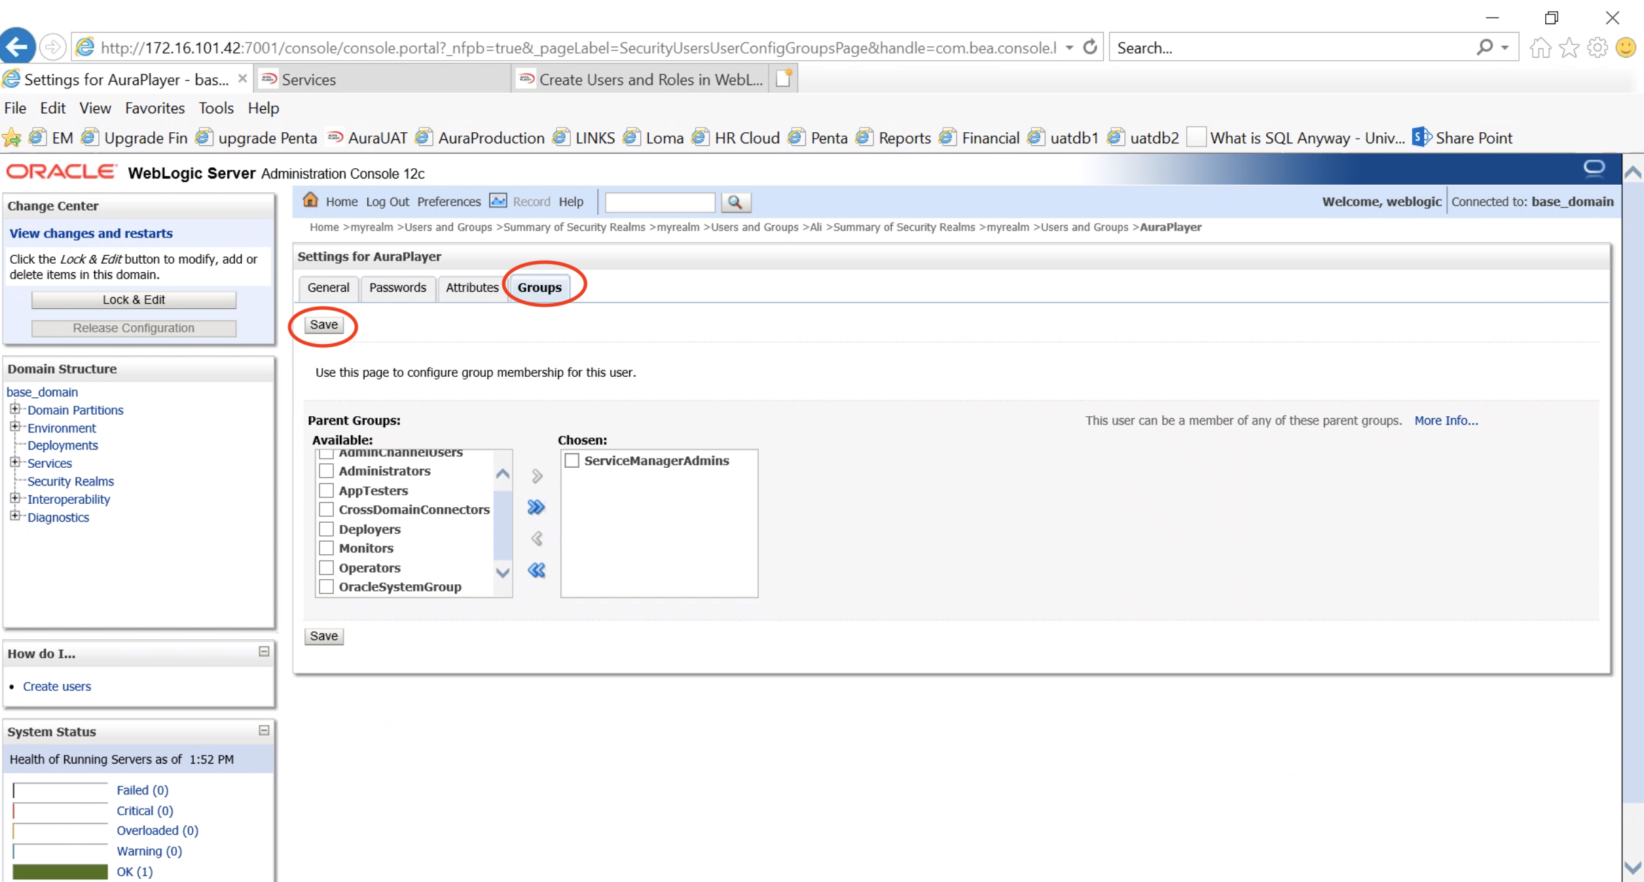The image size is (1644, 882).
Task: Open the Tools menu
Action: (x=216, y=108)
